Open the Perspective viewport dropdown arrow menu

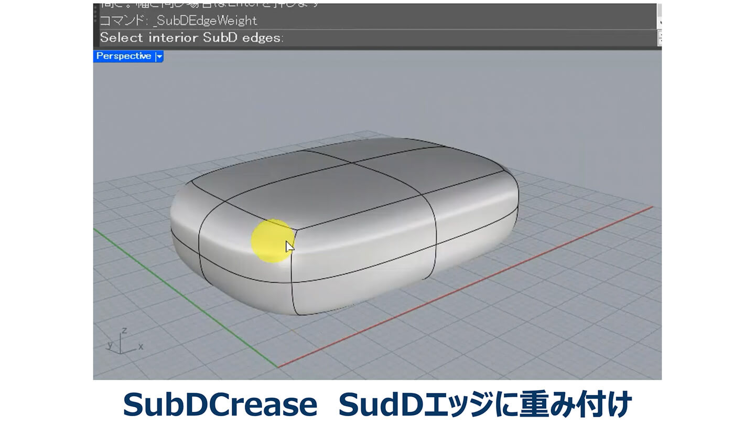pos(159,57)
